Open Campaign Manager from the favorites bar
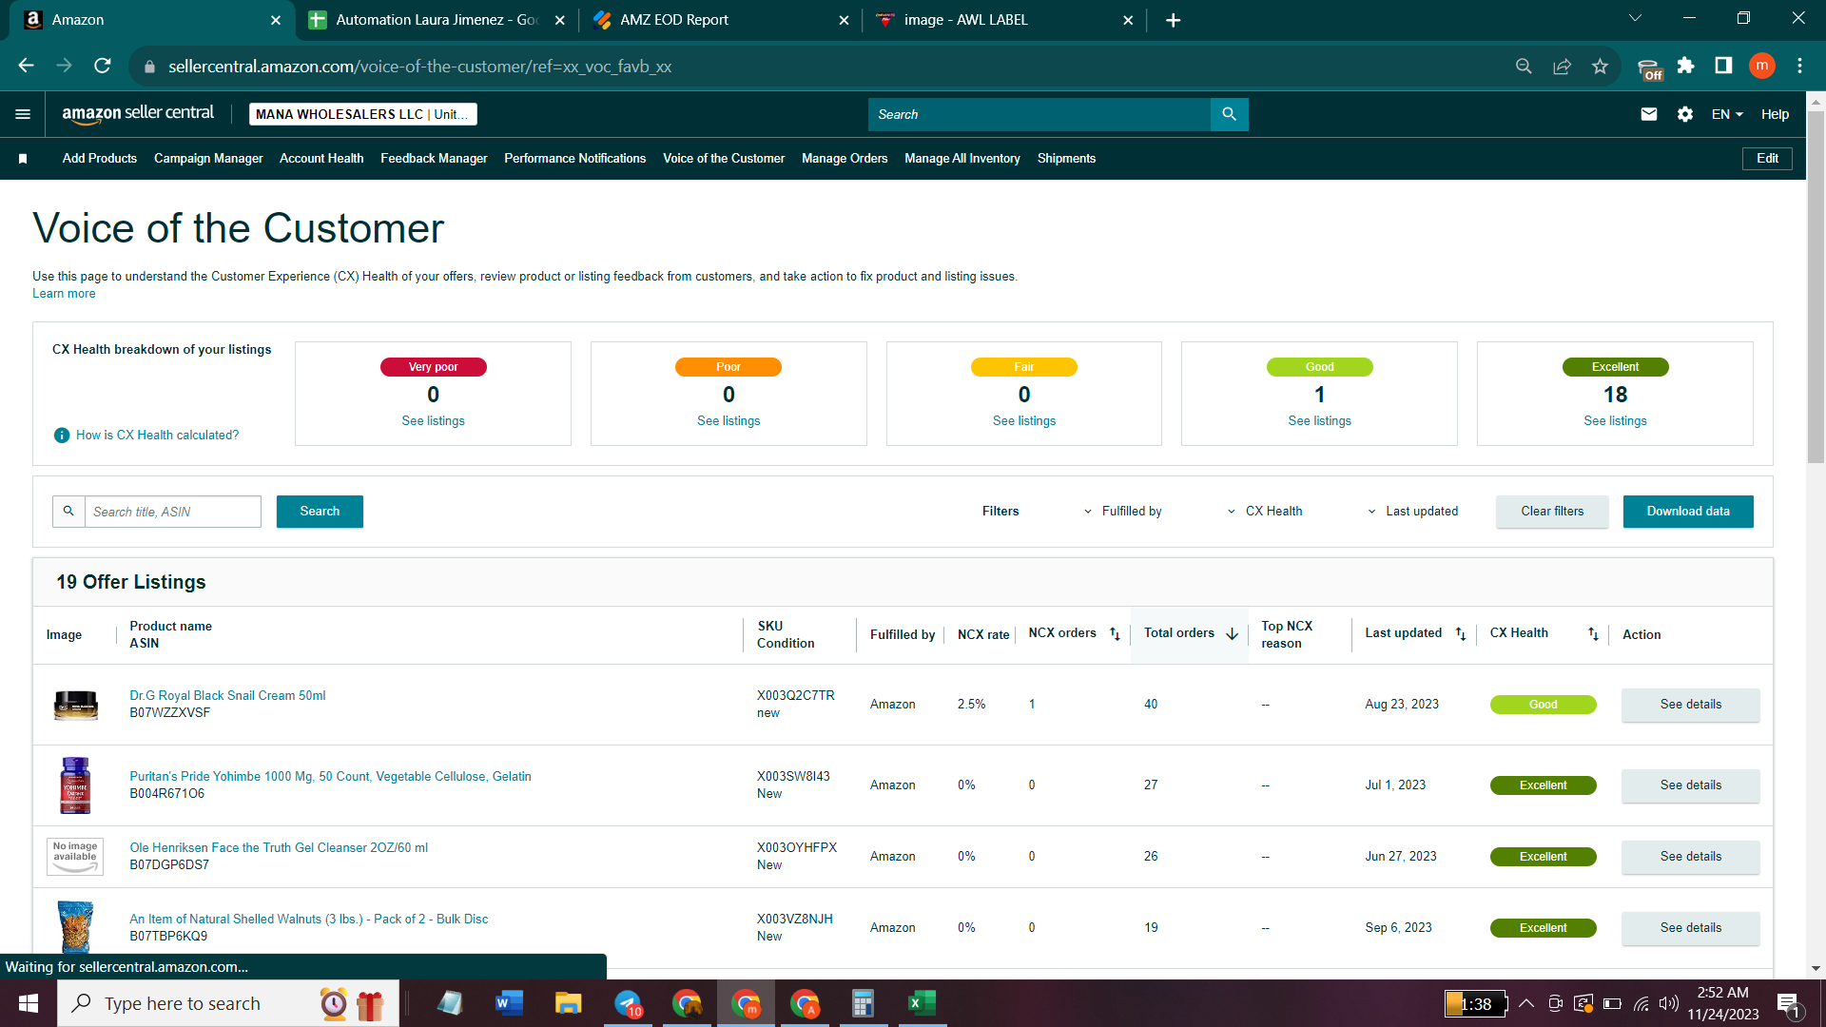Image resolution: width=1826 pixels, height=1027 pixels. coord(208,159)
